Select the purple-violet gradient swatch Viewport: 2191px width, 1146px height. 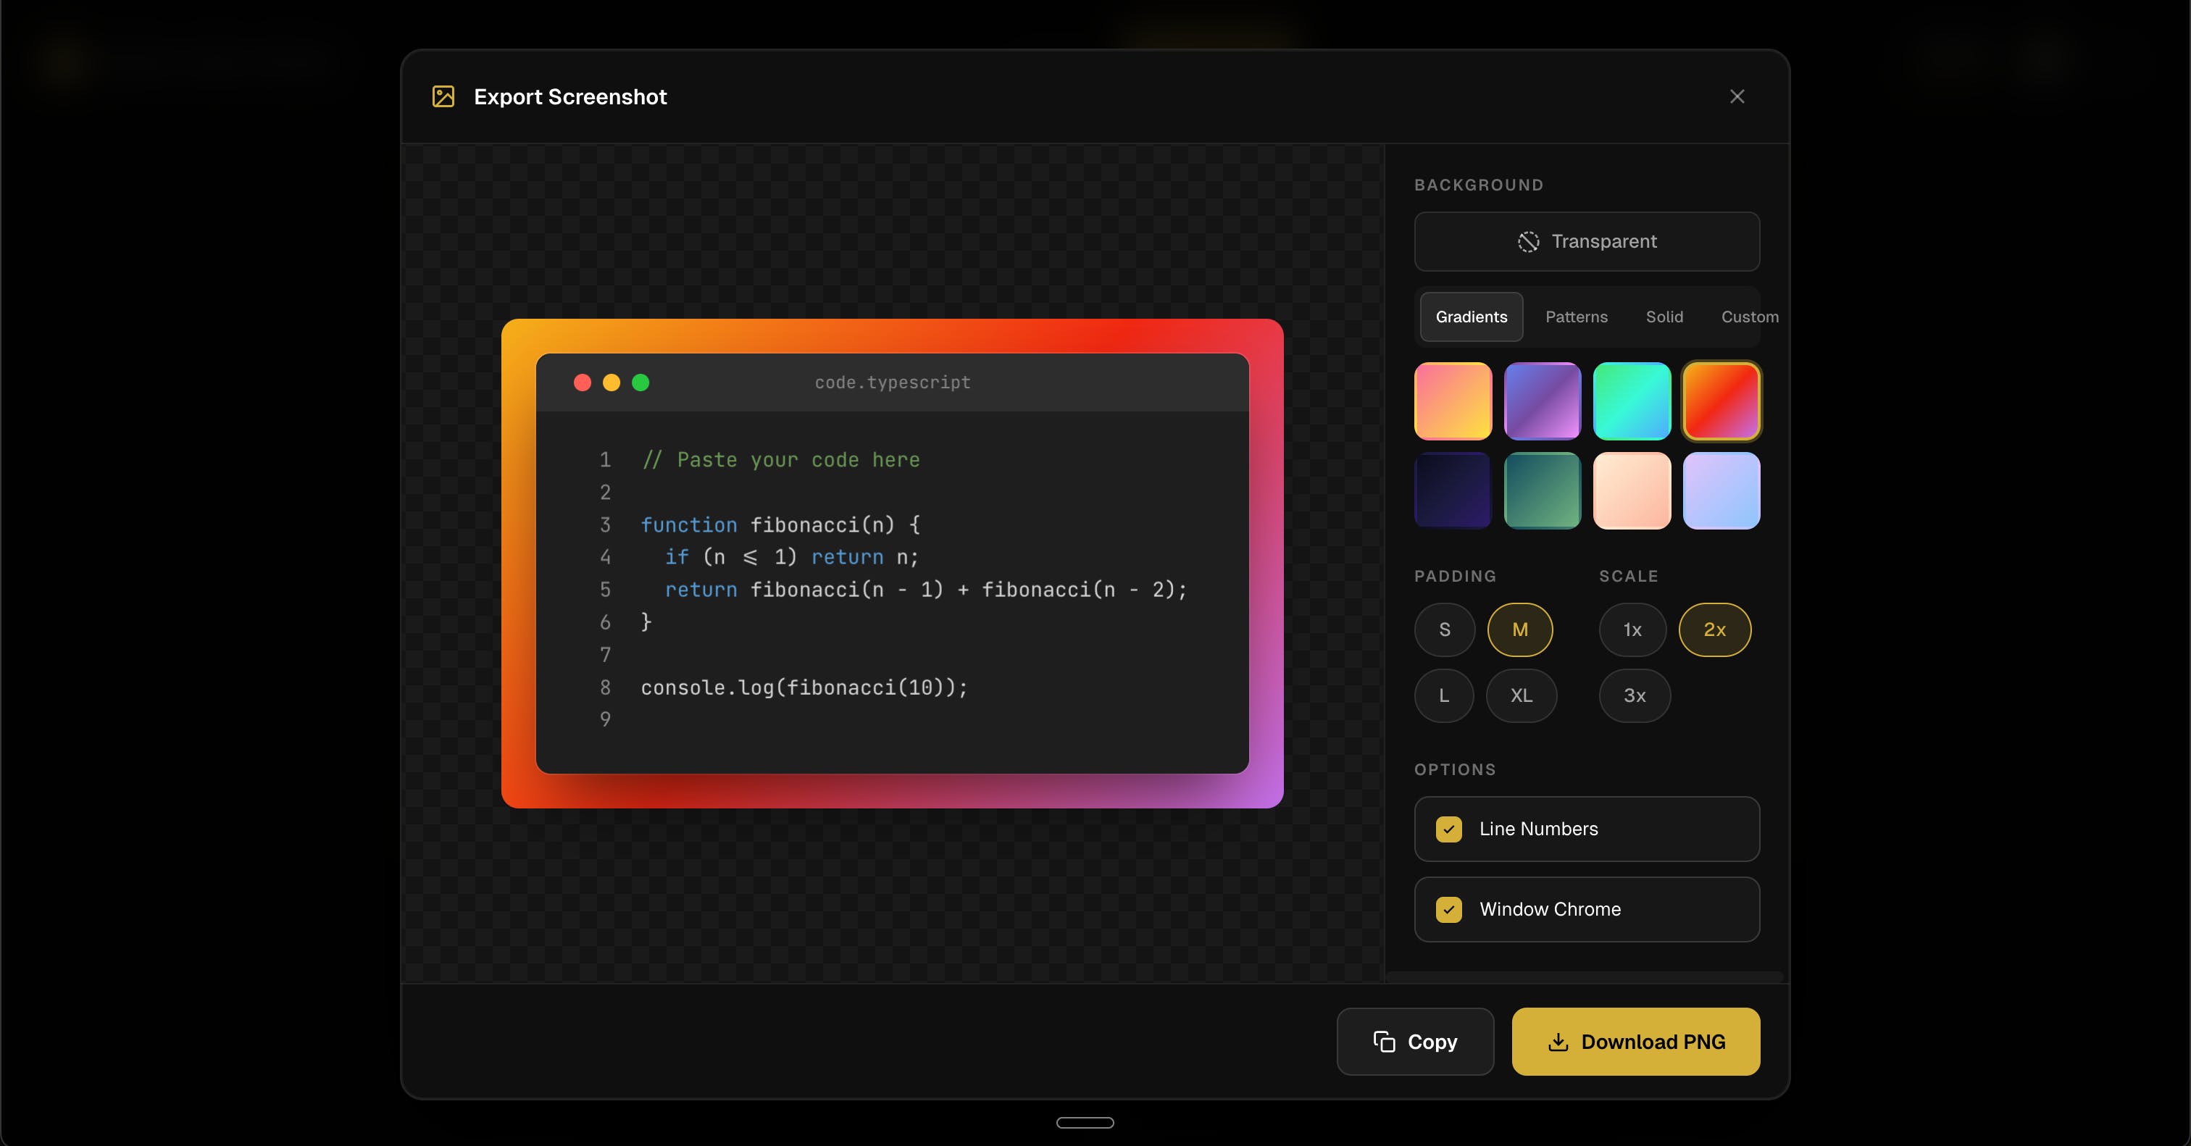(1542, 401)
